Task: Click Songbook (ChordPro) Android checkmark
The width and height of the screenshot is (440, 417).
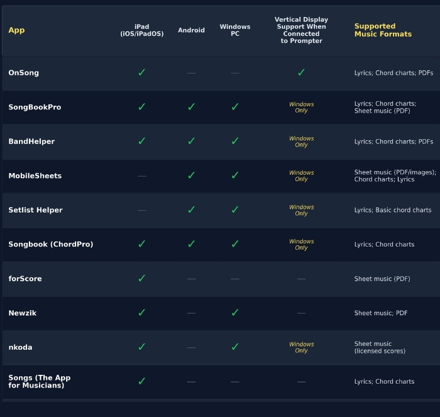Action: [191, 244]
